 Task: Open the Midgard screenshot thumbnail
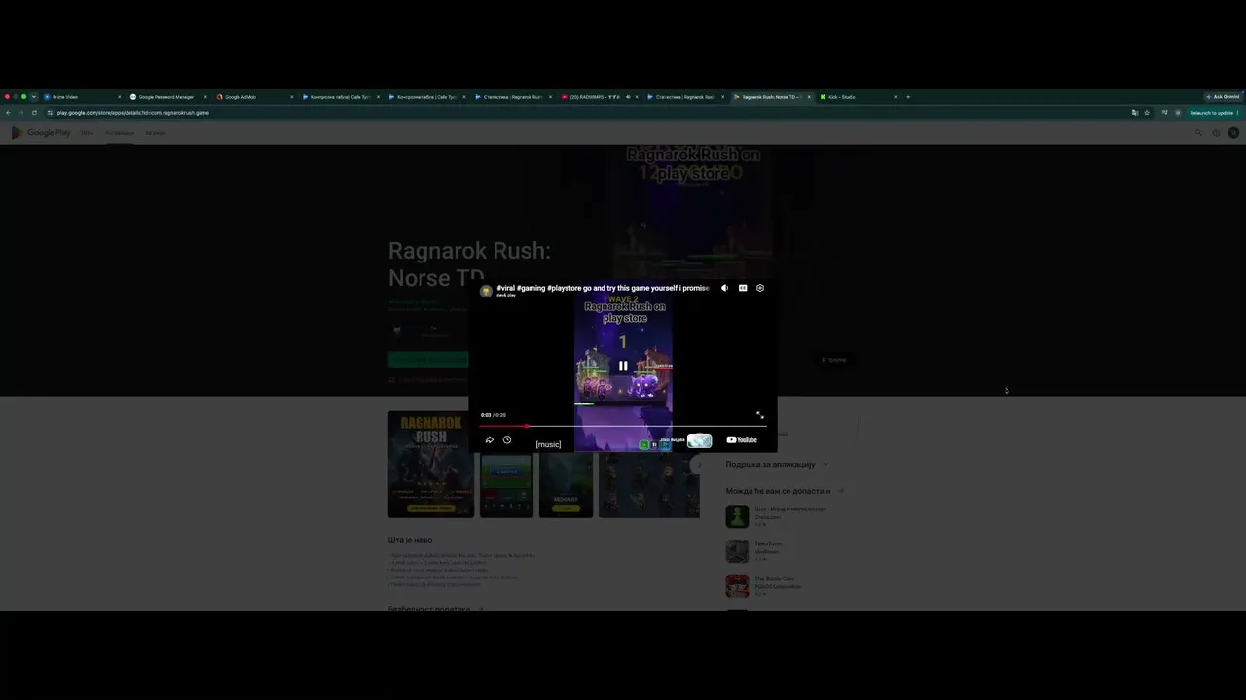[x=566, y=484]
